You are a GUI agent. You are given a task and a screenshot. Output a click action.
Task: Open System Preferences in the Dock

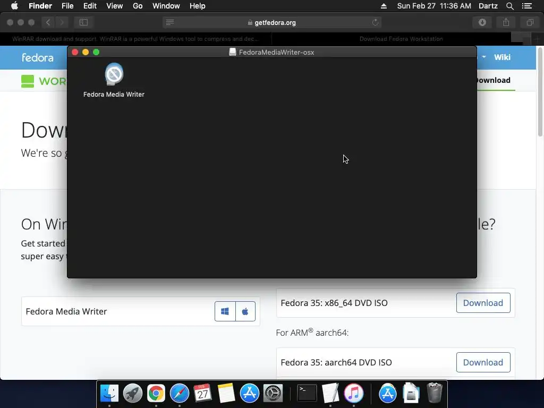pyautogui.click(x=273, y=394)
